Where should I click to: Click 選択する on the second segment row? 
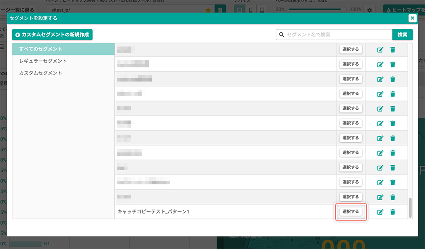pos(351,64)
